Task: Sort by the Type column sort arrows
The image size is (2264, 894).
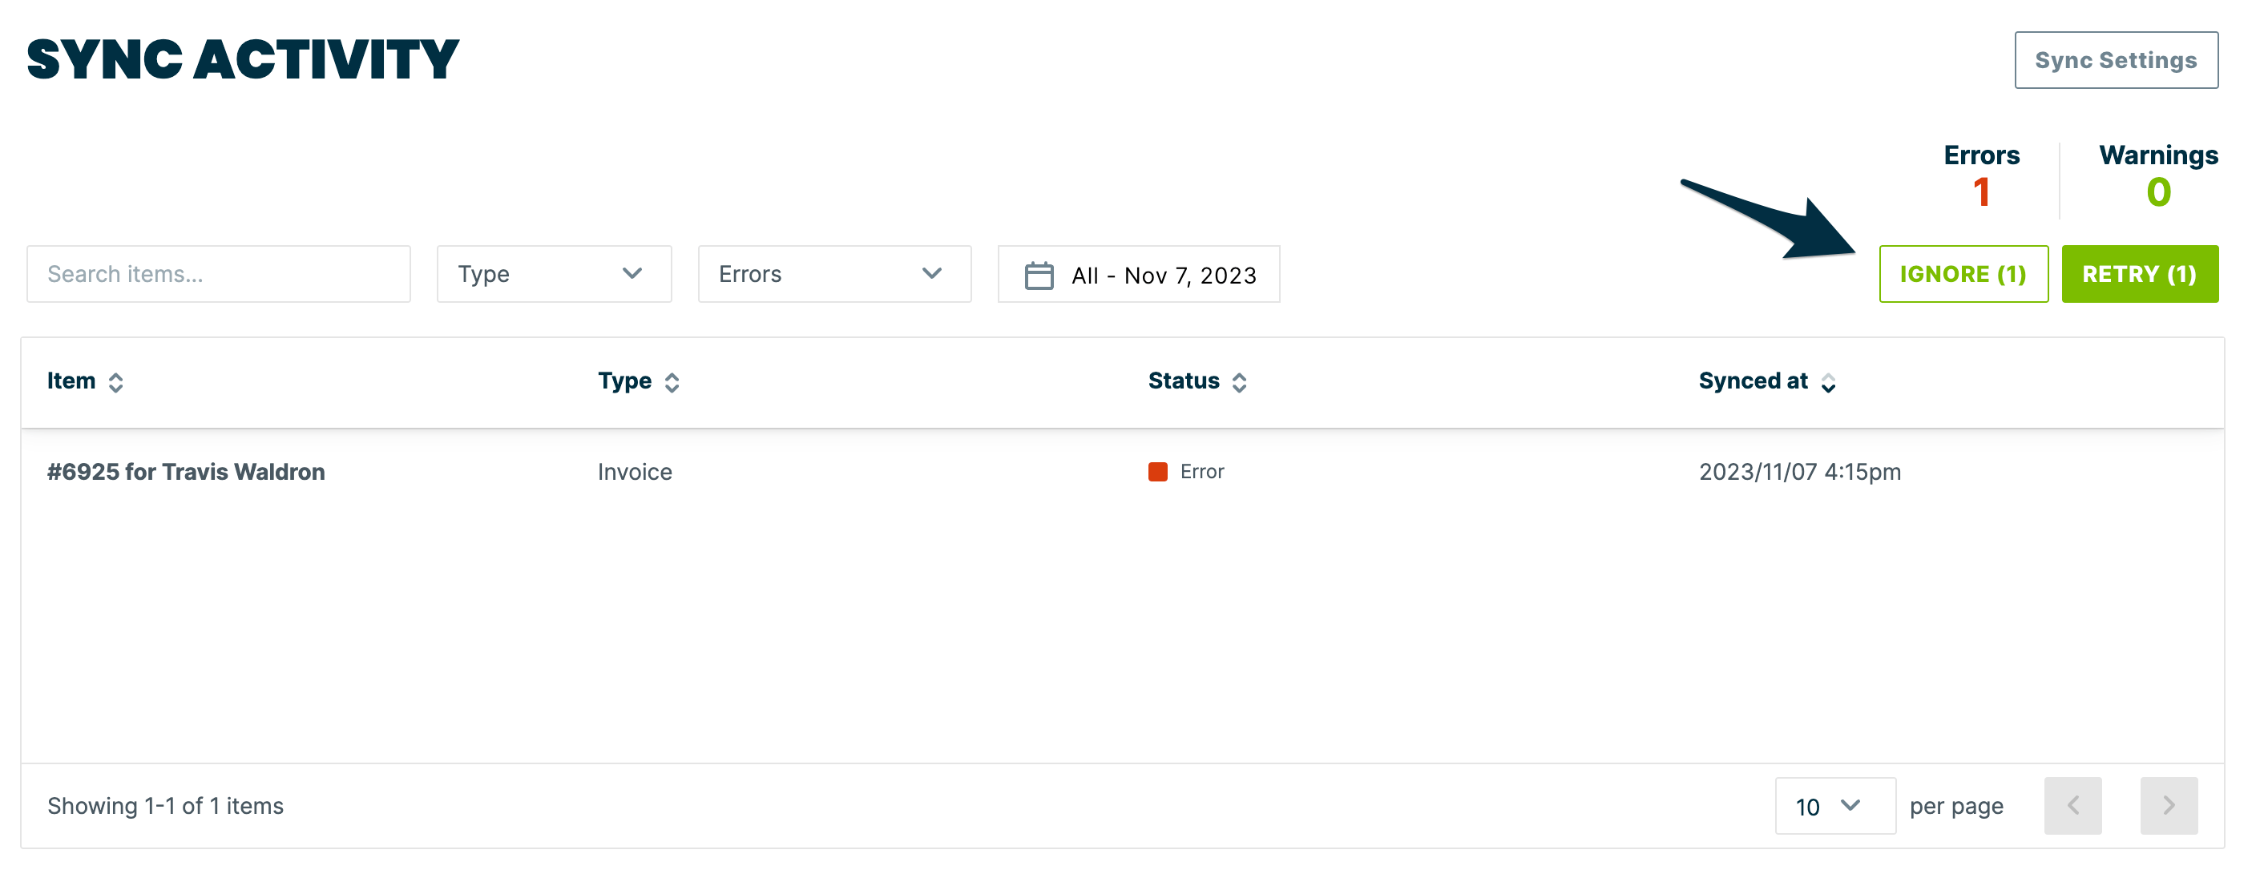Action: 672,382
